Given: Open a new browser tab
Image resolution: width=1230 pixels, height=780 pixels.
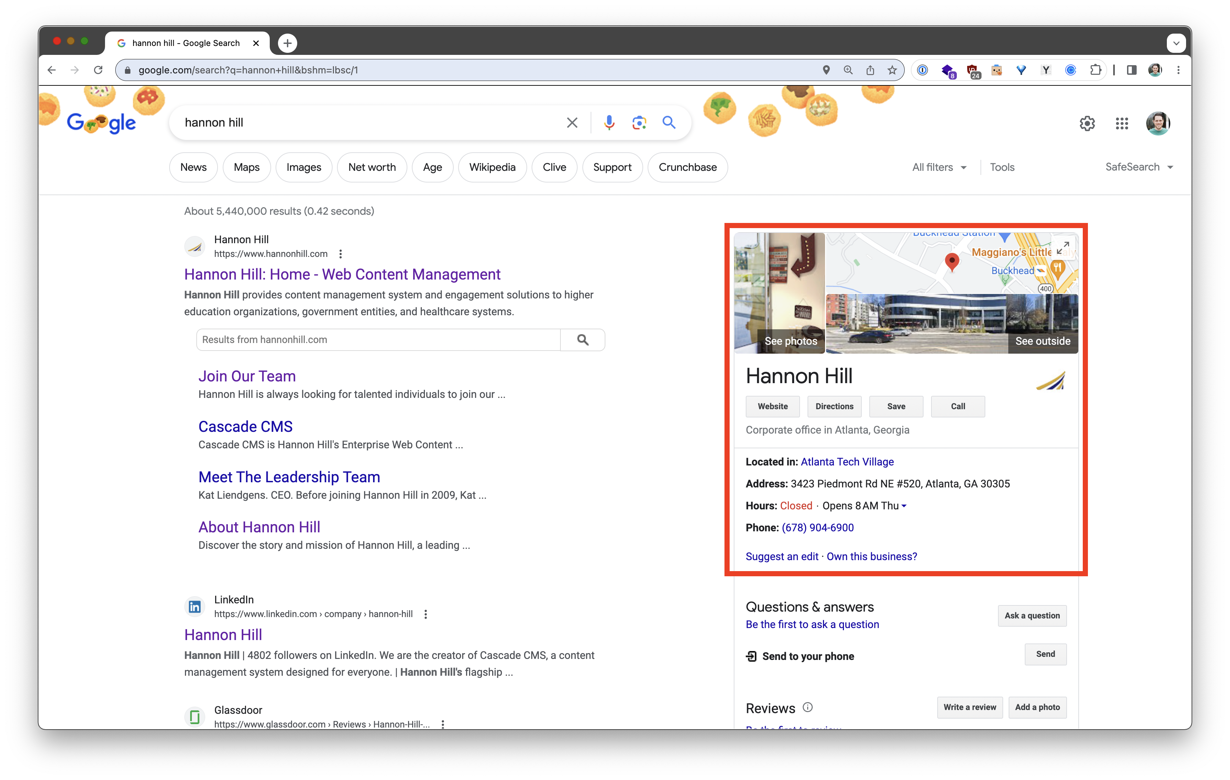Looking at the screenshot, I should [288, 43].
